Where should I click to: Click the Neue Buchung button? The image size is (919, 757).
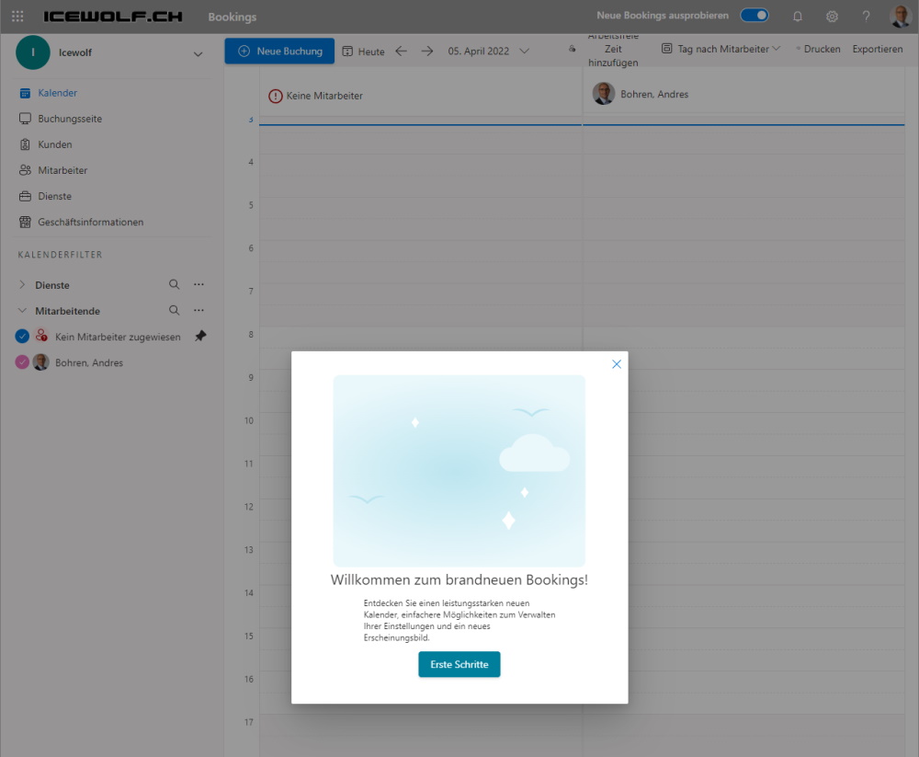coord(279,52)
